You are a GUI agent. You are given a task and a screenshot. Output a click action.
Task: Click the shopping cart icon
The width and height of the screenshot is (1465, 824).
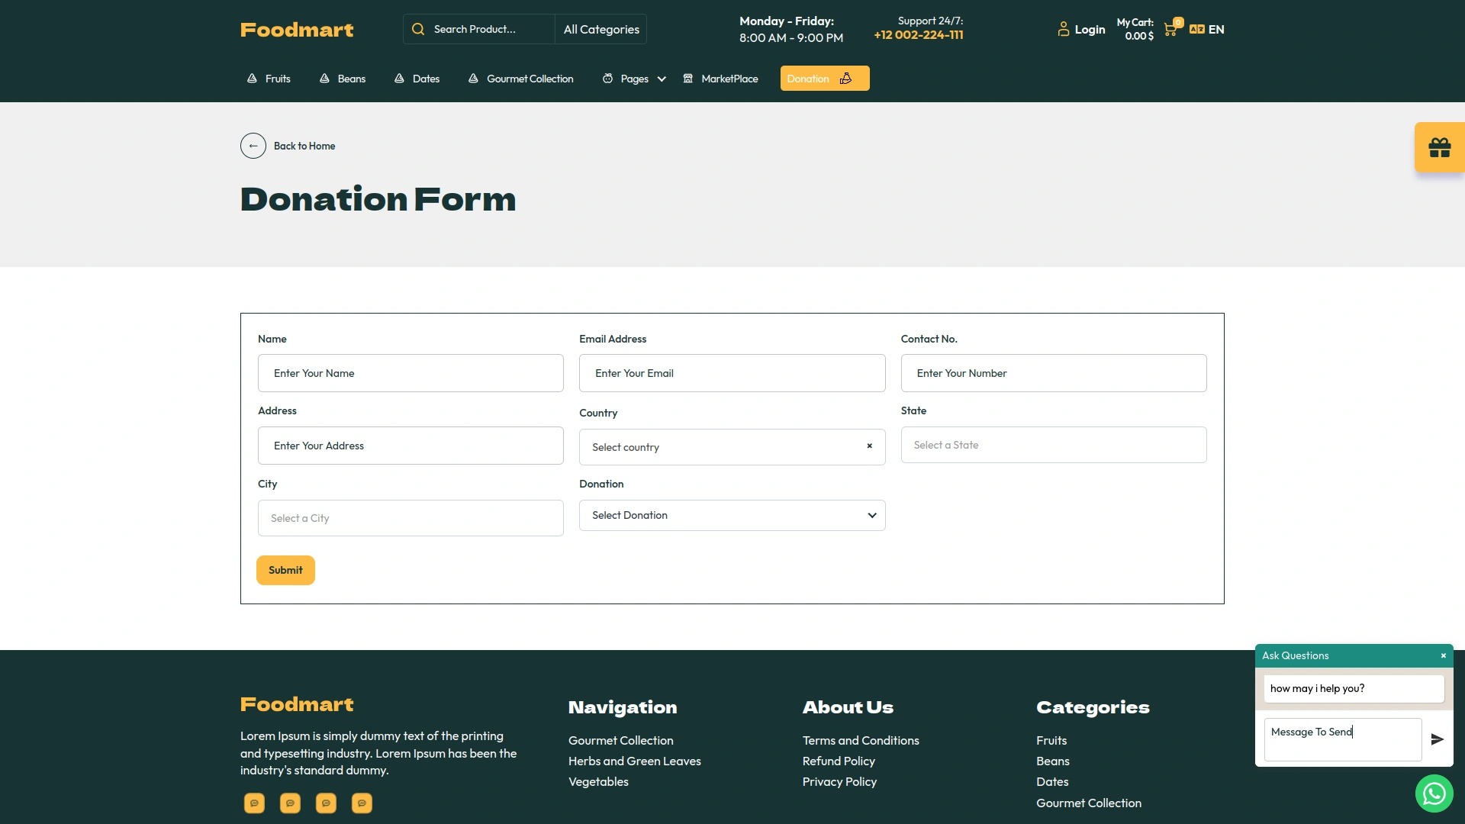click(1170, 30)
